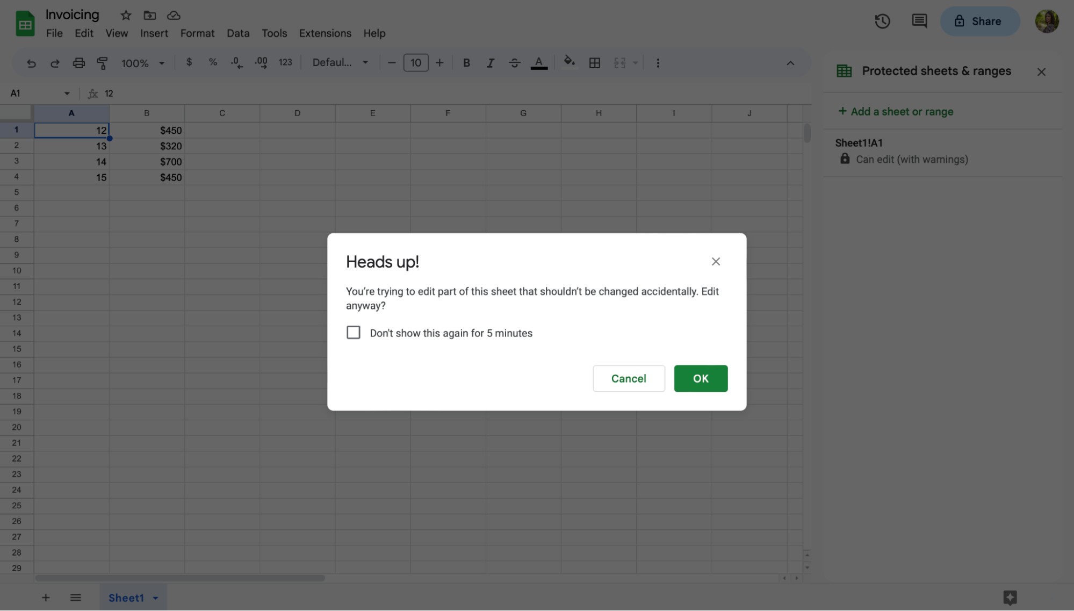
Task: Close the Heads up dialog
Action: pos(716,262)
